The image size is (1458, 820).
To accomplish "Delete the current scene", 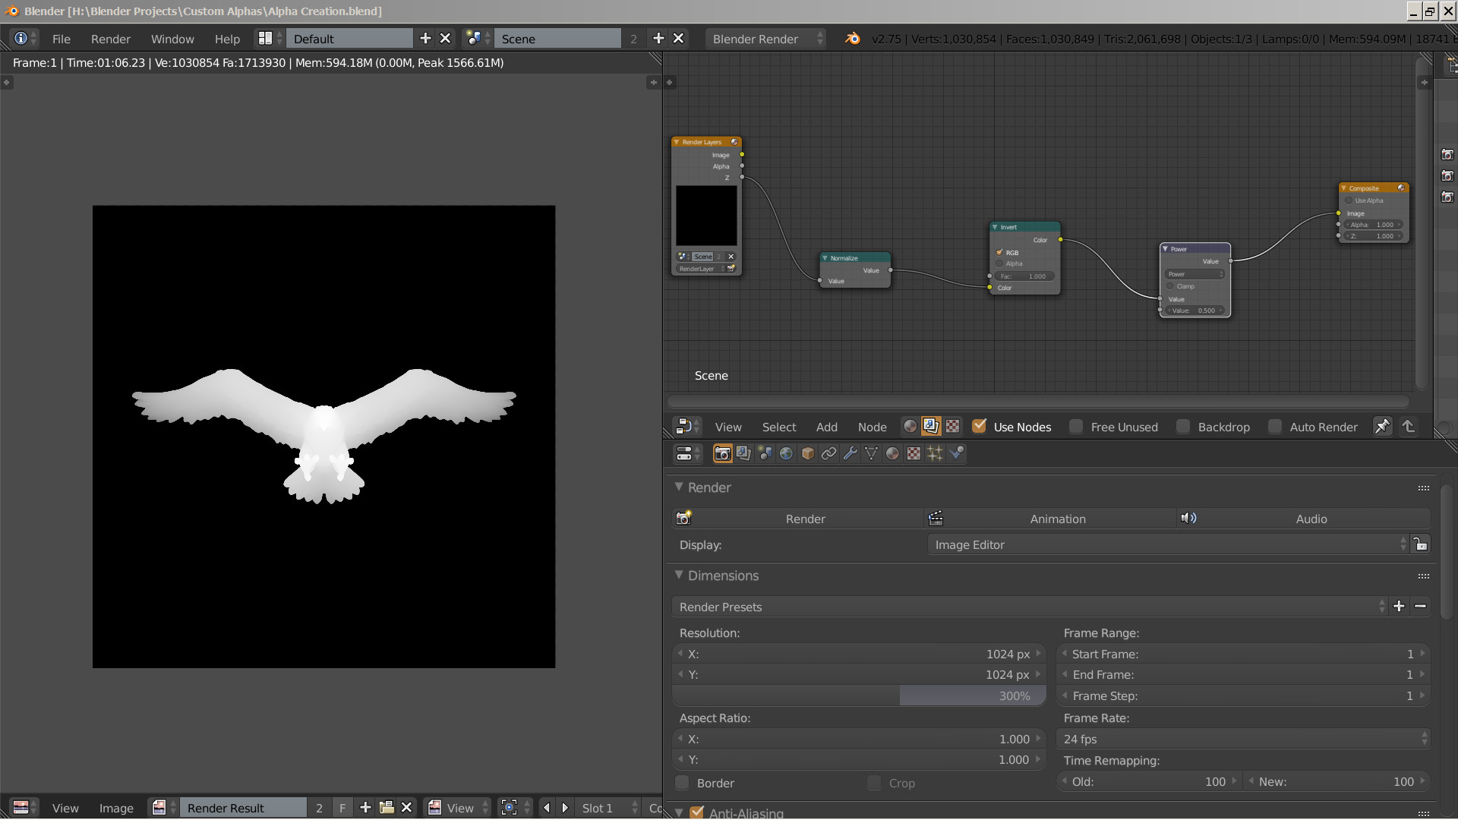I will coord(679,39).
